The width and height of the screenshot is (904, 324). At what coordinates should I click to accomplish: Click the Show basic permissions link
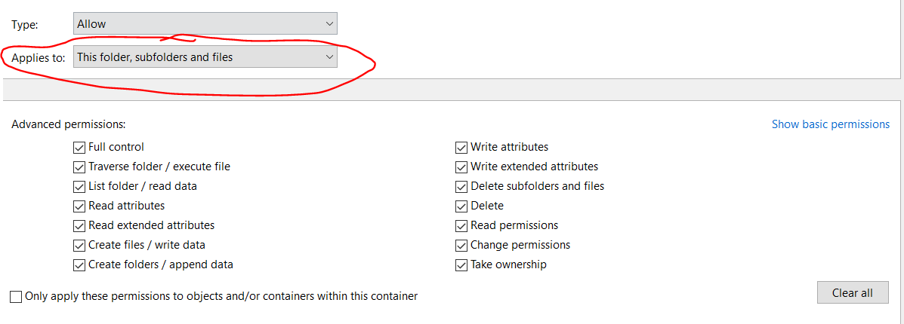pyautogui.click(x=830, y=124)
